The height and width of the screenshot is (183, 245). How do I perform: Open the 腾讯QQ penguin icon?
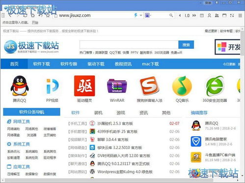(20, 86)
